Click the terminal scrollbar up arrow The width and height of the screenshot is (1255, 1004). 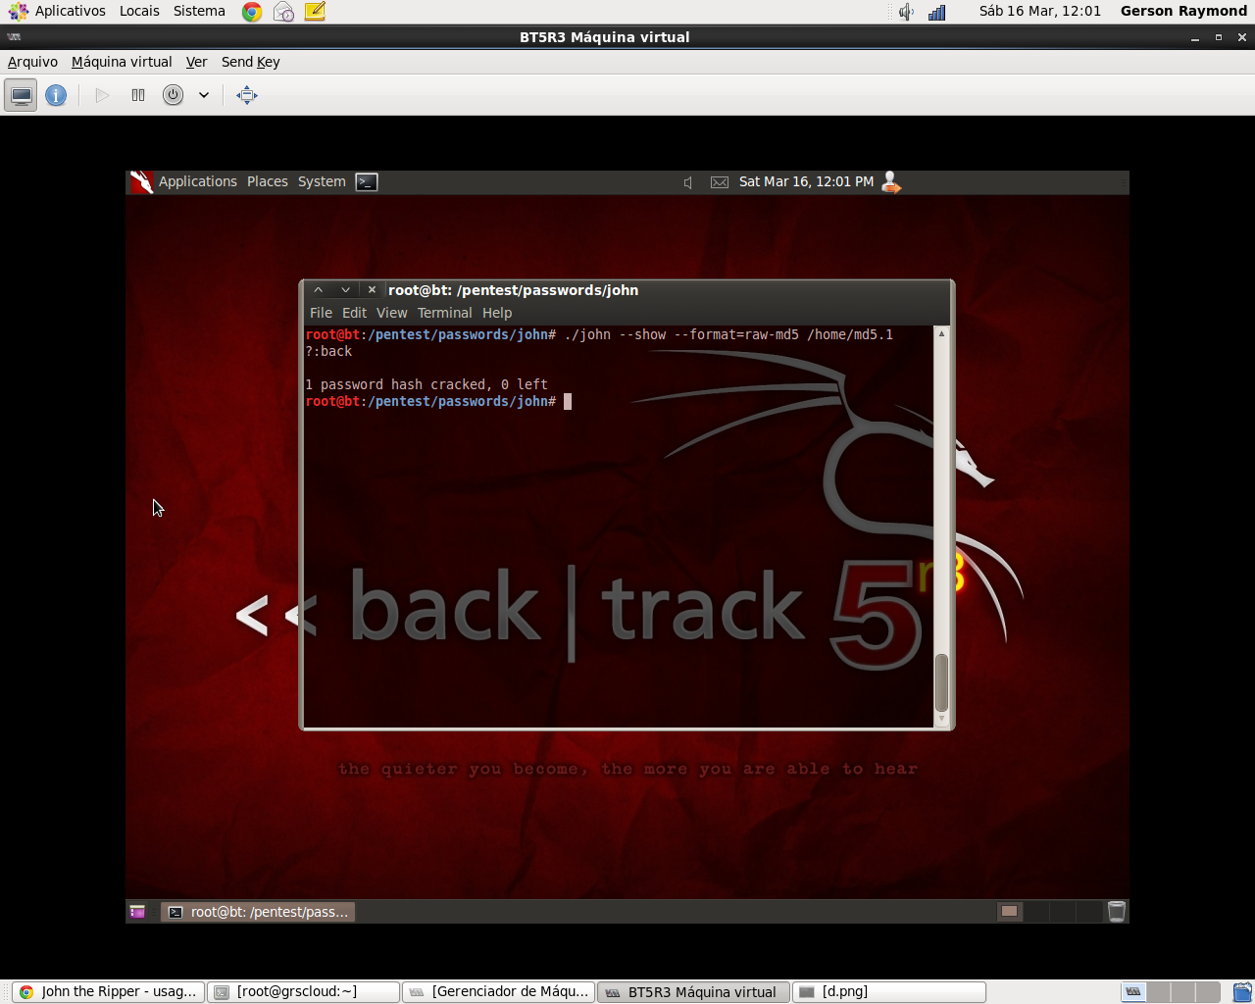pyautogui.click(x=941, y=333)
